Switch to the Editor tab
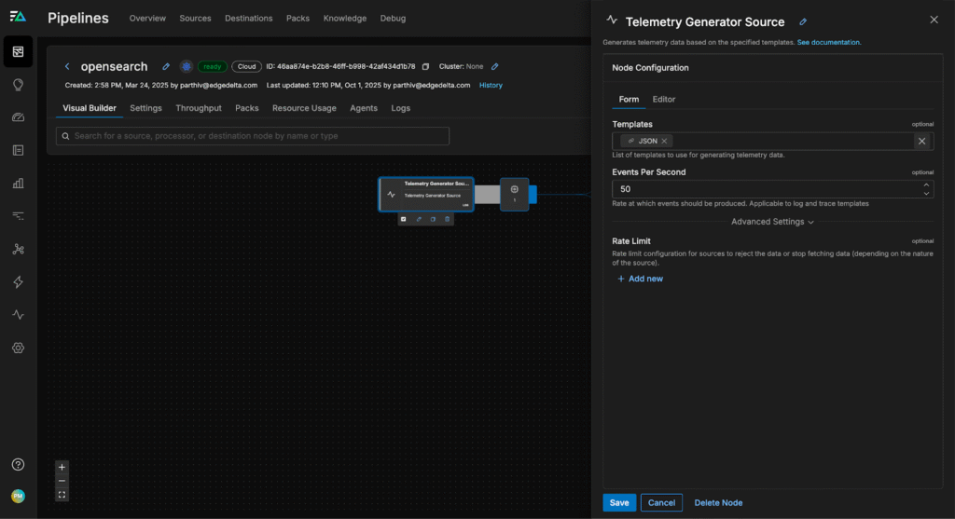The image size is (955, 519). point(664,99)
